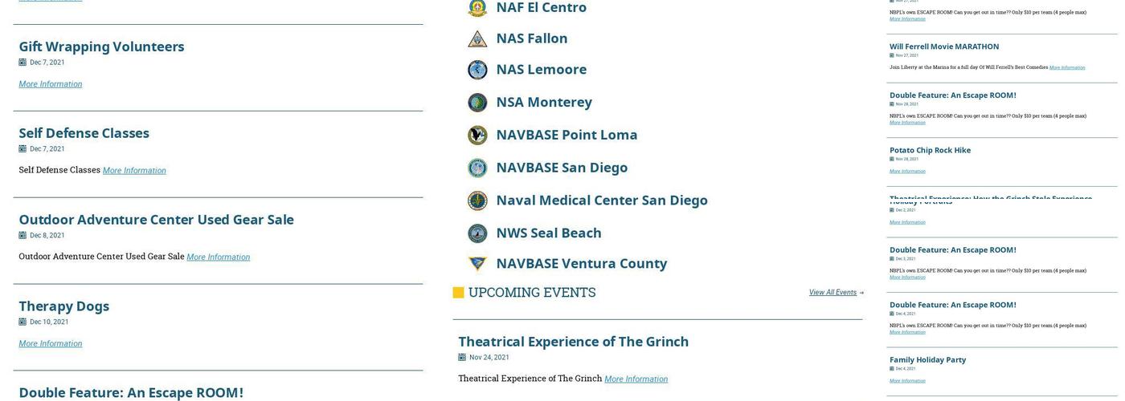Click the NWS Seal Beach emblem icon
The height and width of the screenshot is (401, 1125).
click(477, 233)
